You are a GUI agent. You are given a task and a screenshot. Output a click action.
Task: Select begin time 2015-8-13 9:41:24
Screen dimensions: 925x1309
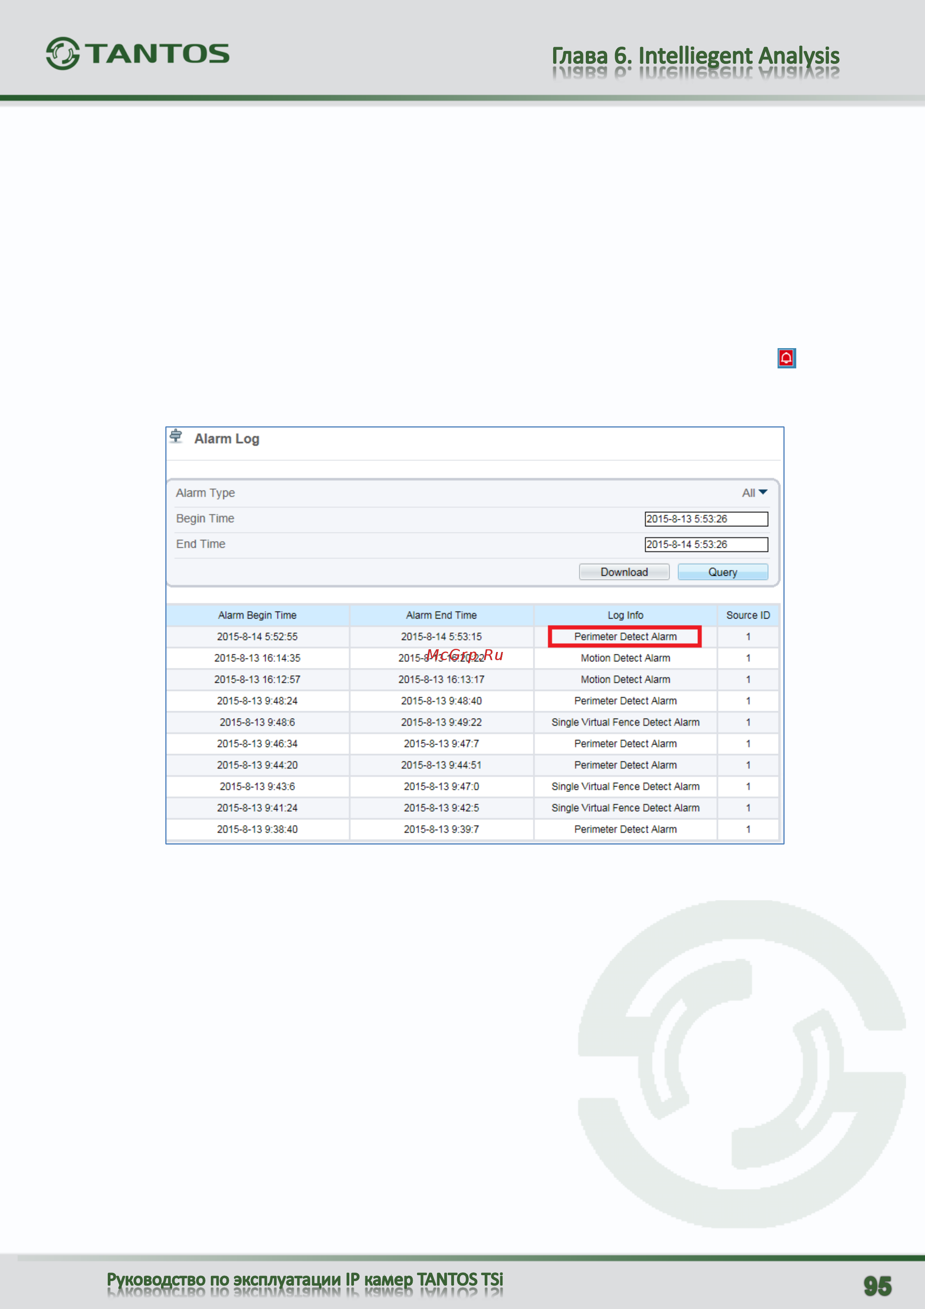coord(257,808)
